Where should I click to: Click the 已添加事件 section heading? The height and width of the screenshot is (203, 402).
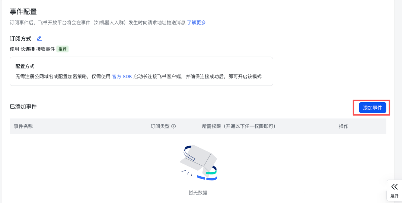23,107
